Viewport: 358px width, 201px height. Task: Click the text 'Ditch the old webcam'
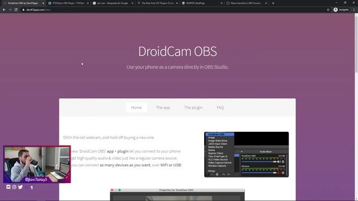[109, 137]
